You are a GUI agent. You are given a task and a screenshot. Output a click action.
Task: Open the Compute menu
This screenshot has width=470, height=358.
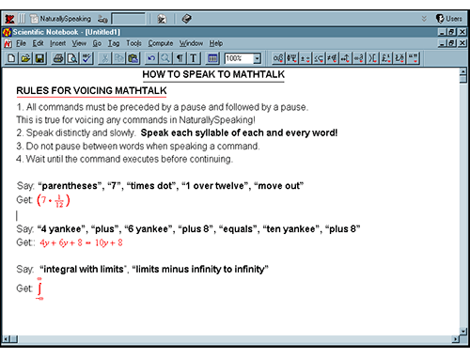pyautogui.click(x=161, y=43)
